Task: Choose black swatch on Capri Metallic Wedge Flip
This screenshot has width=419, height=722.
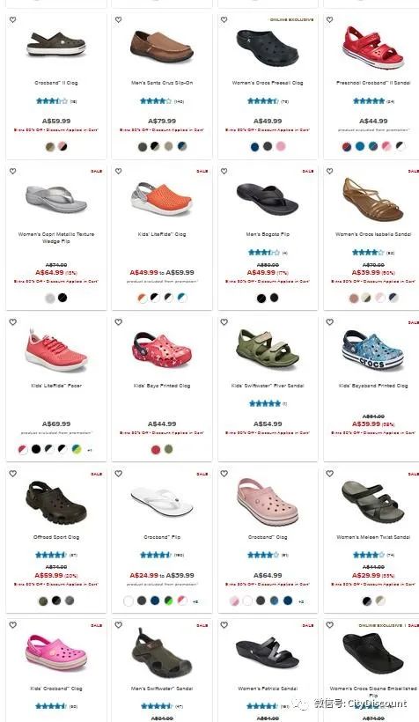Action: click(x=62, y=298)
